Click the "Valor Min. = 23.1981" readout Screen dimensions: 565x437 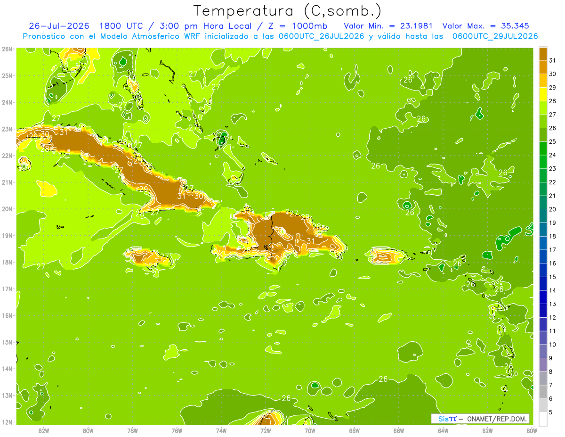tap(388, 26)
